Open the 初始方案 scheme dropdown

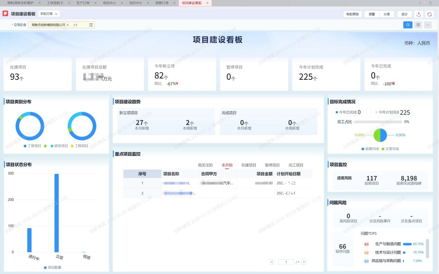point(49,14)
